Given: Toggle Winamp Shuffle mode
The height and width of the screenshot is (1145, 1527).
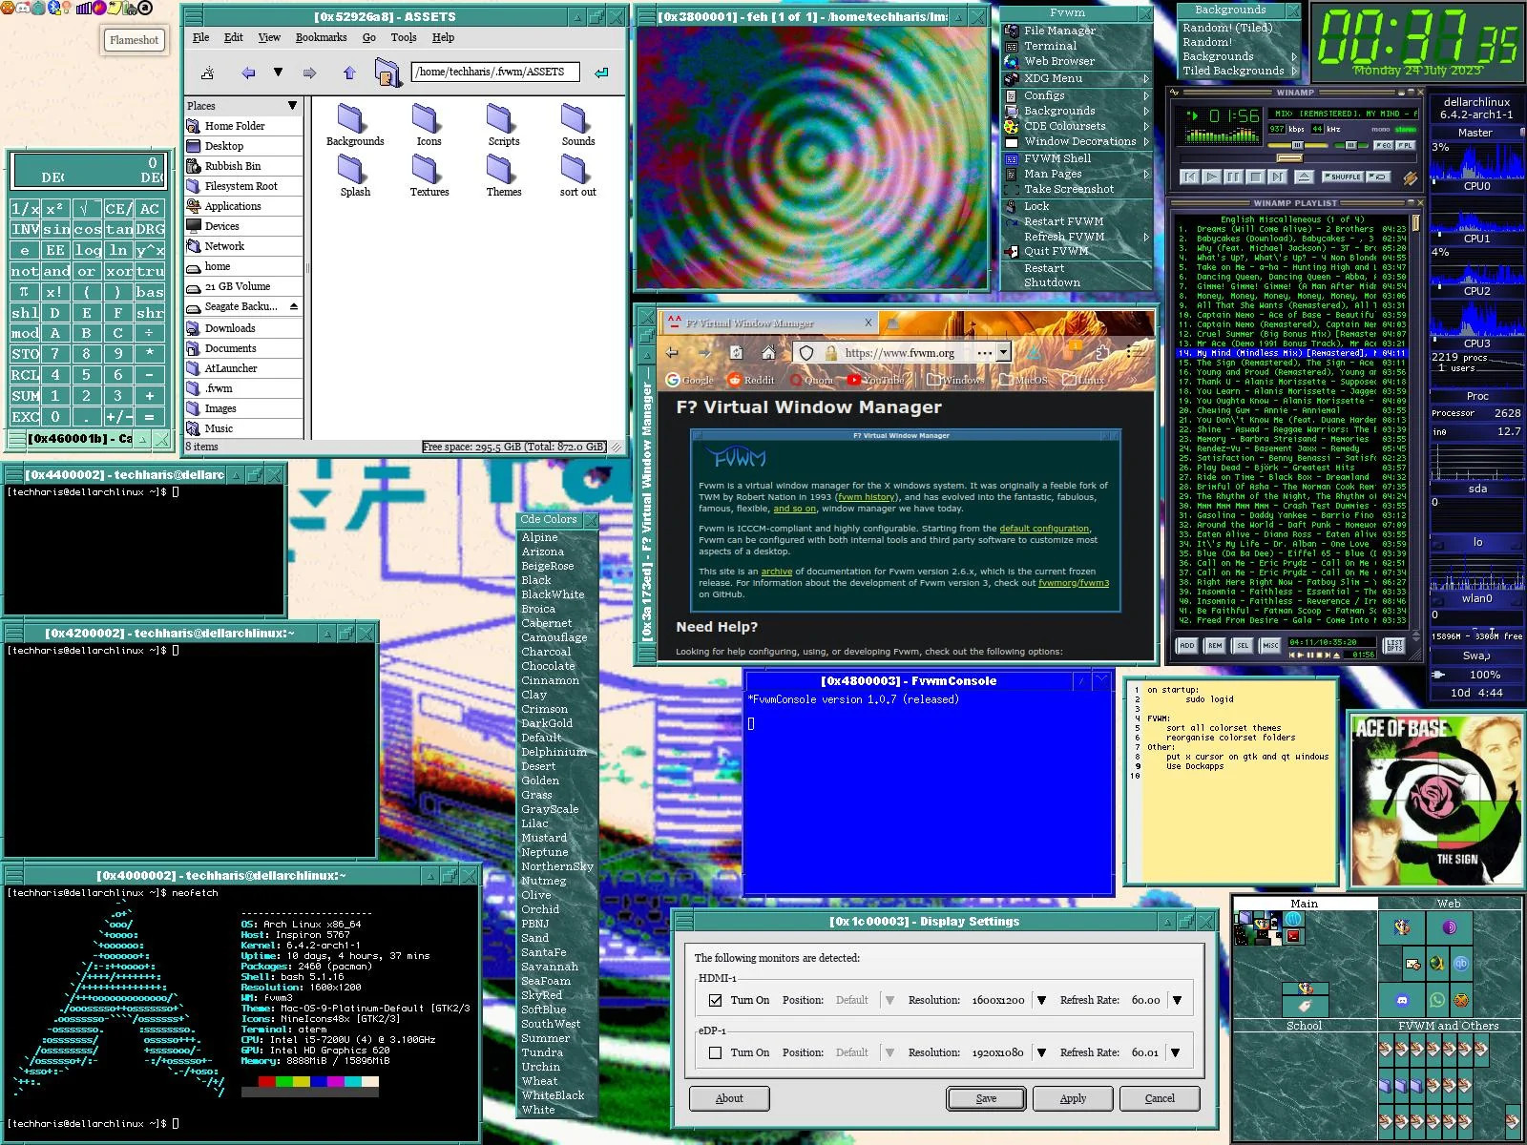Looking at the screenshot, I should (1342, 177).
